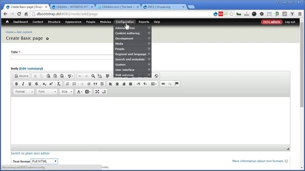Open the Text Color picker
Viewport: 305px width, 171px height.
click(x=80, y=92)
